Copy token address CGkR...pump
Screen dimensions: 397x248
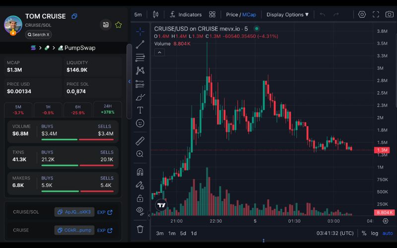click(x=74, y=230)
